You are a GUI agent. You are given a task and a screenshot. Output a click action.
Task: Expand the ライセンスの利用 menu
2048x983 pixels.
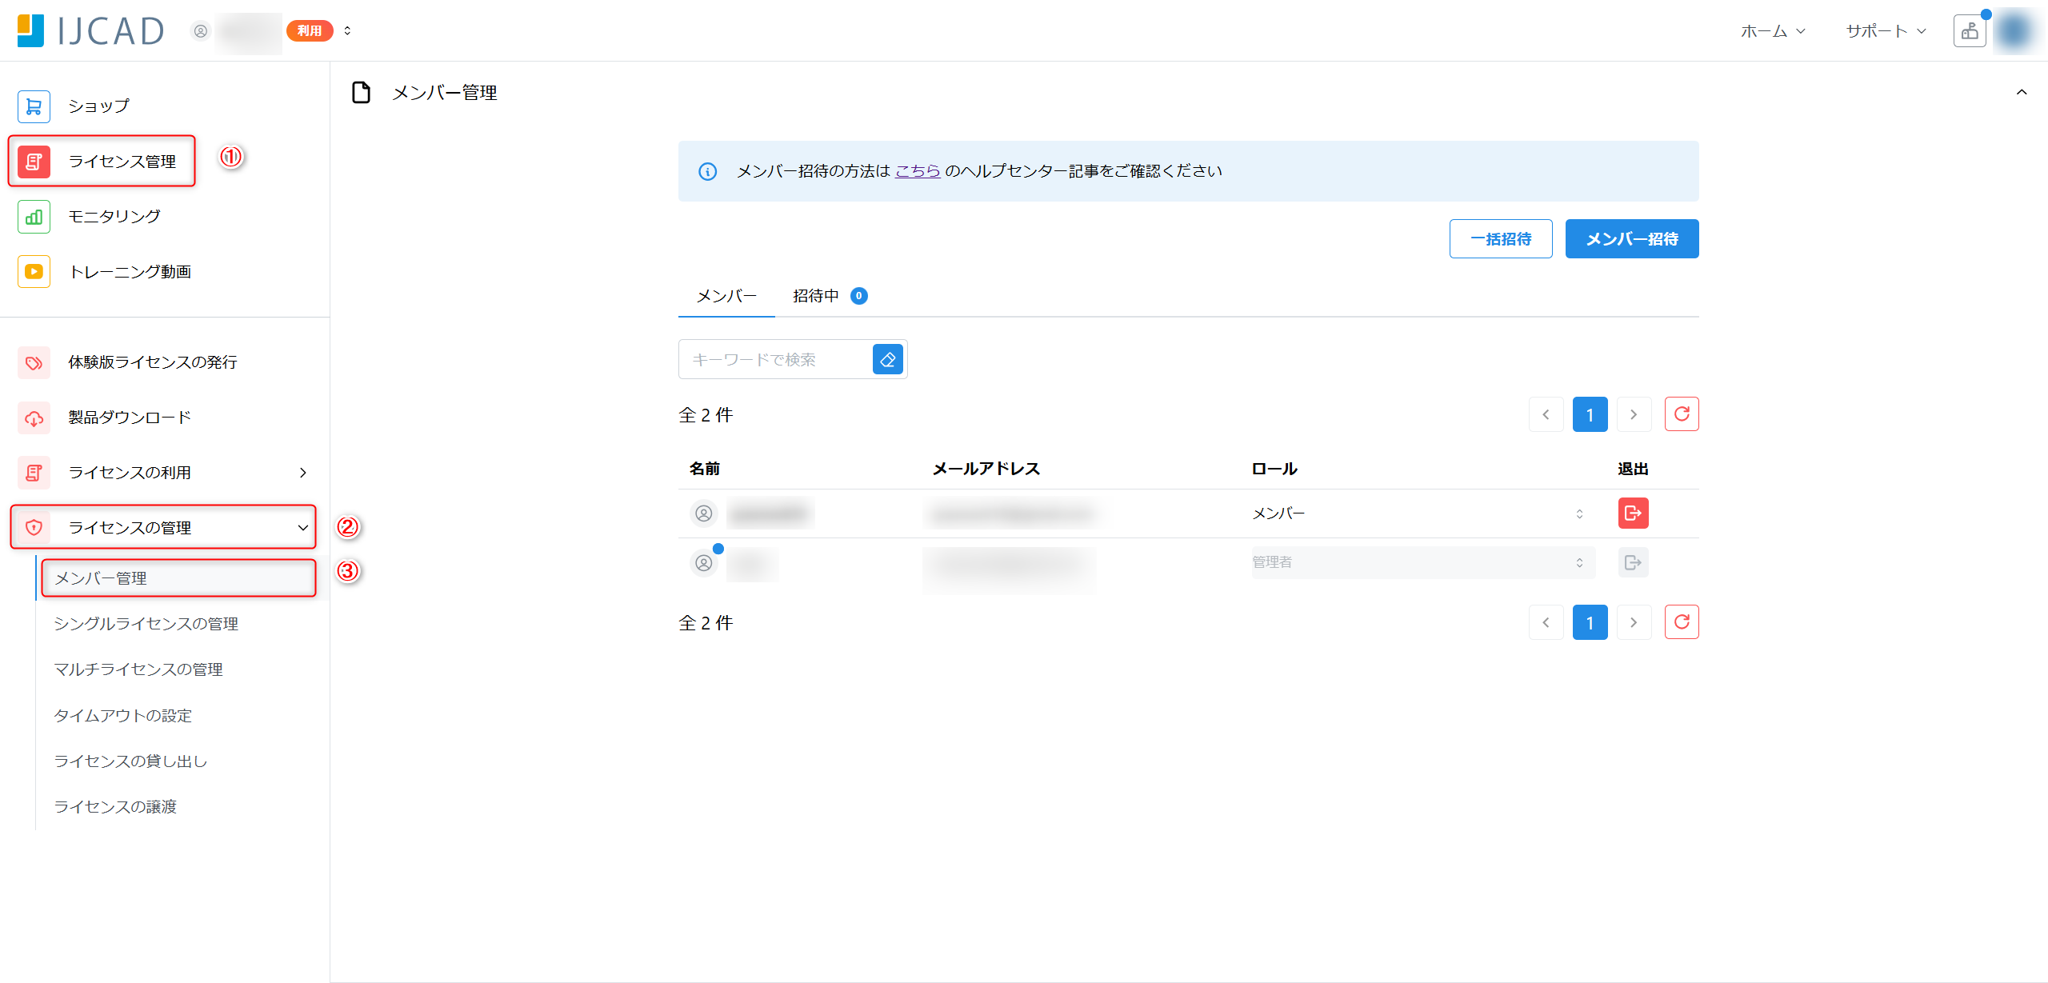(302, 472)
